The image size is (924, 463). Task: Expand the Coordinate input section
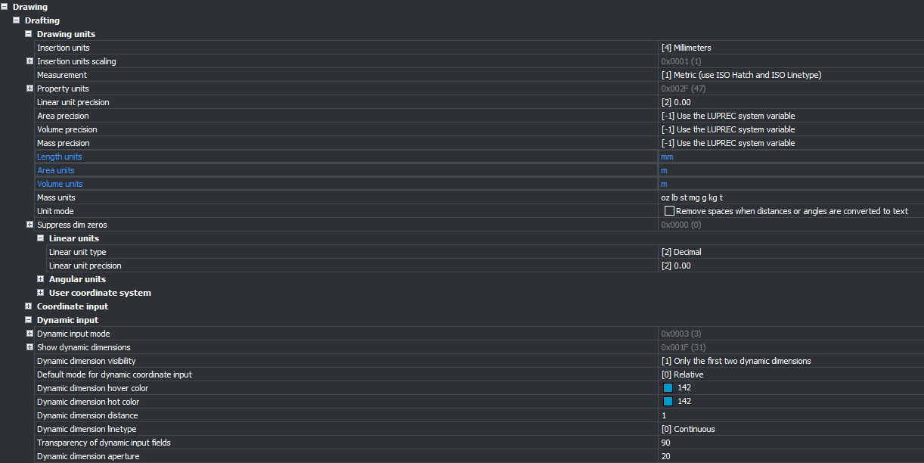tap(29, 306)
